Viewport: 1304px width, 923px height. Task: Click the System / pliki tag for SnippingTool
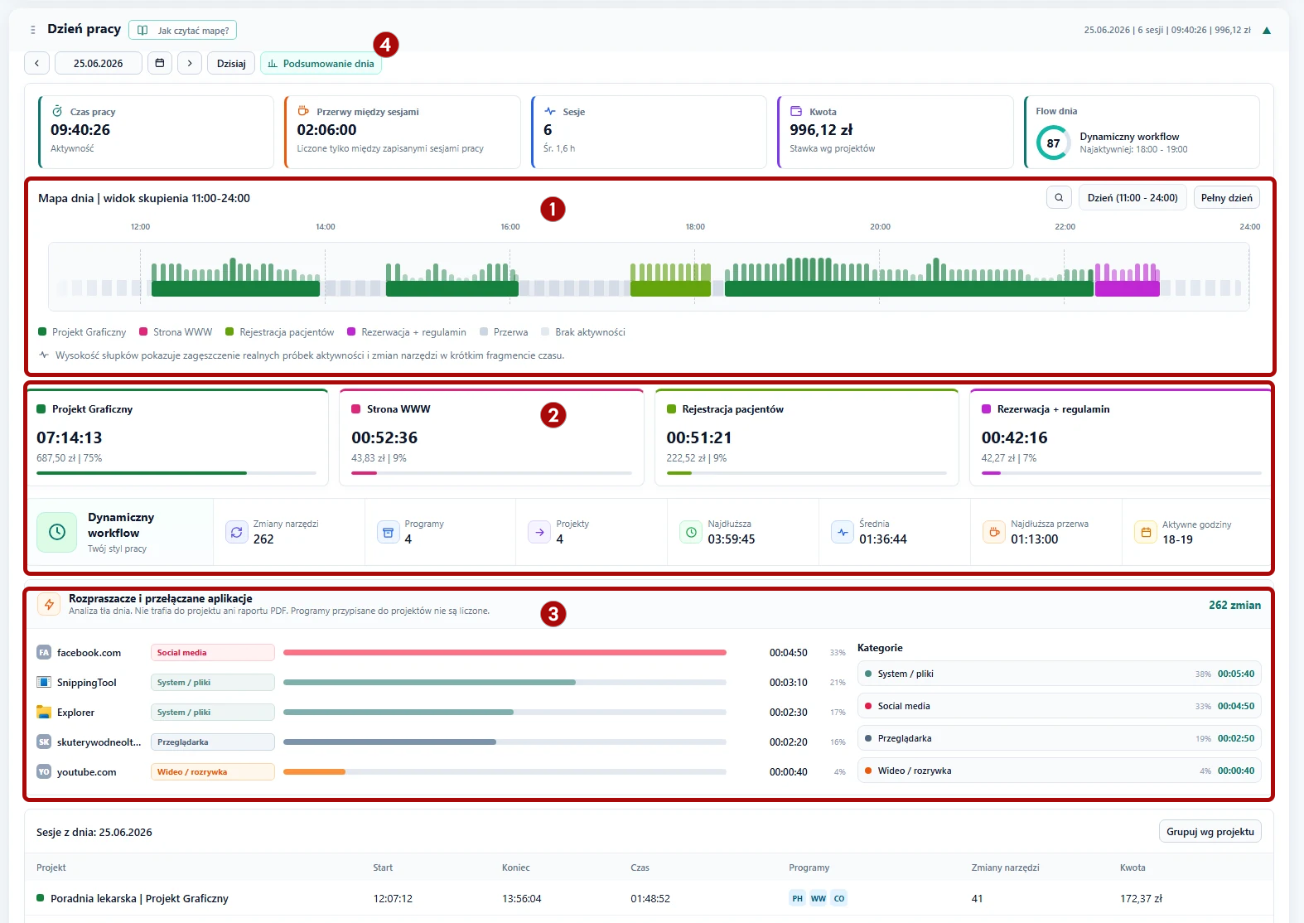[x=213, y=683]
